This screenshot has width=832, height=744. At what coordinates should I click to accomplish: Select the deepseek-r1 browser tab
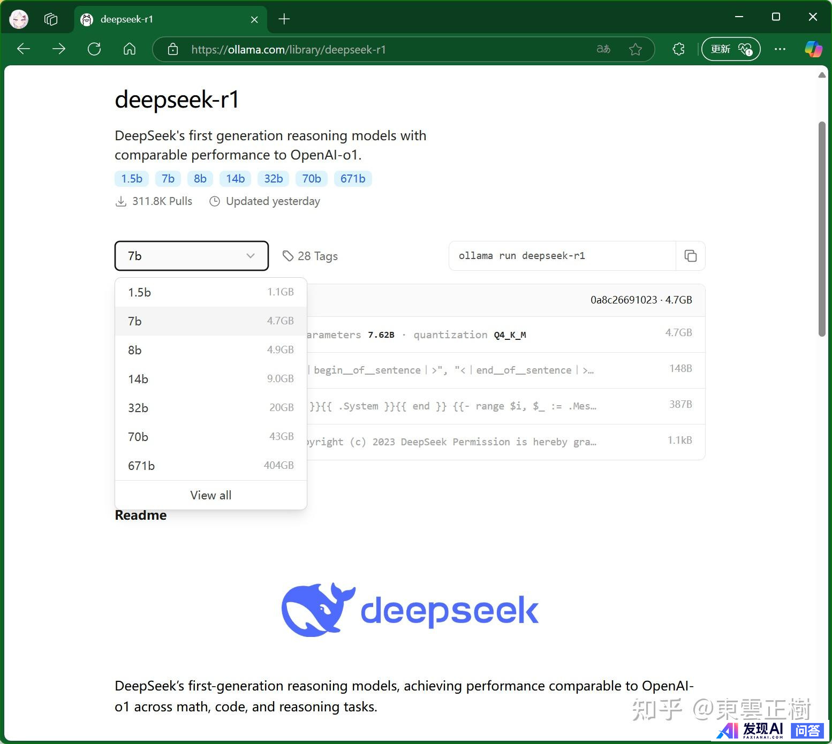pos(170,19)
